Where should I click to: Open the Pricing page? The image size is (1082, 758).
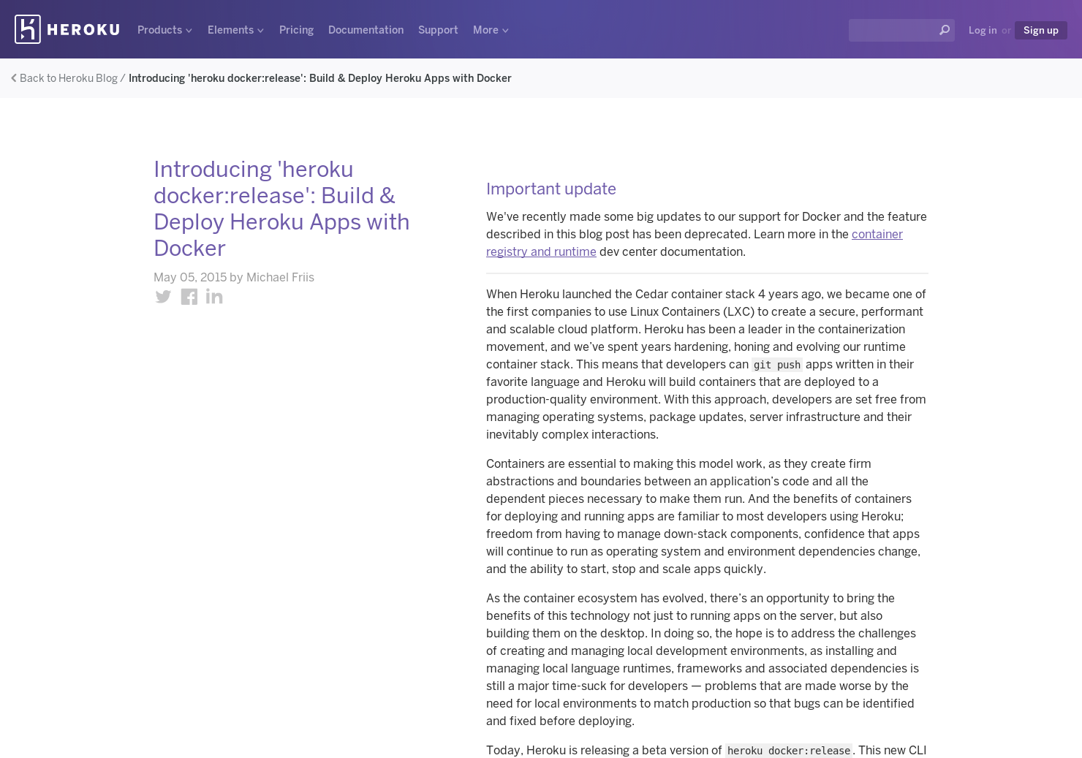pos(296,30)
